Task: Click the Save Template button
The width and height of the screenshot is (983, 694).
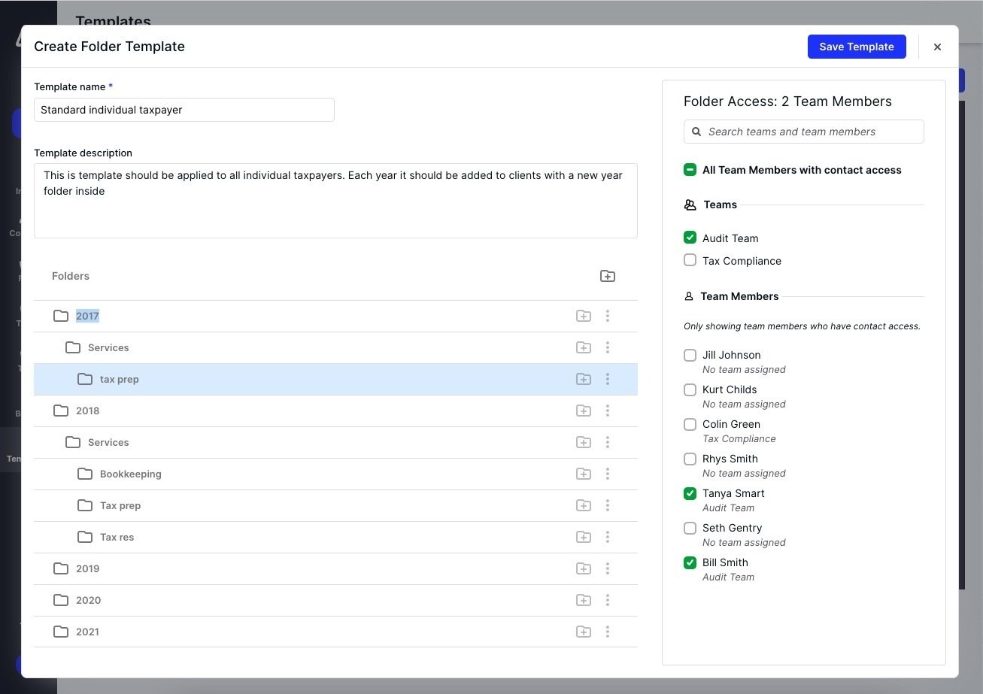Action: coord(857,46)
